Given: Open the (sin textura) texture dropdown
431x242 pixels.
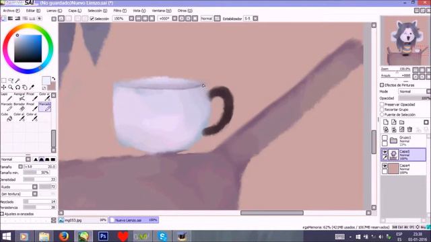Looking at the screenshot, I should pyautogui.click(x=35, y=194).
